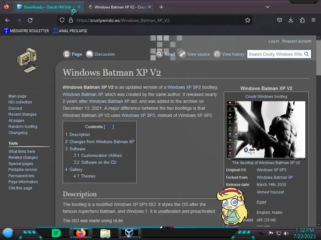
Task: Open the Page information link
Action: pyautogui.click(x=23, y=182)
